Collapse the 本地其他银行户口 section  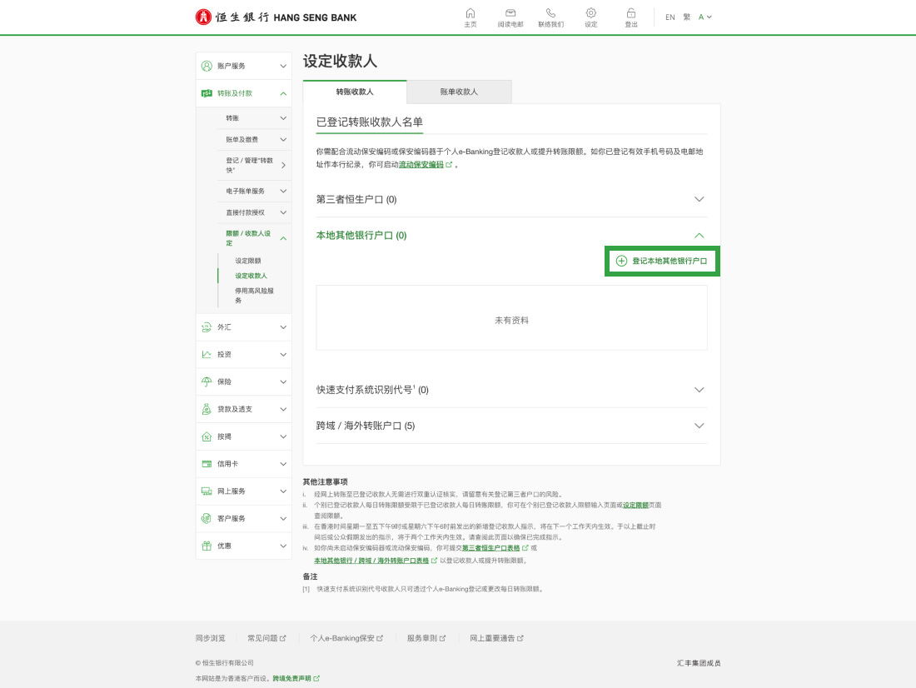click(x=699, y=236)
